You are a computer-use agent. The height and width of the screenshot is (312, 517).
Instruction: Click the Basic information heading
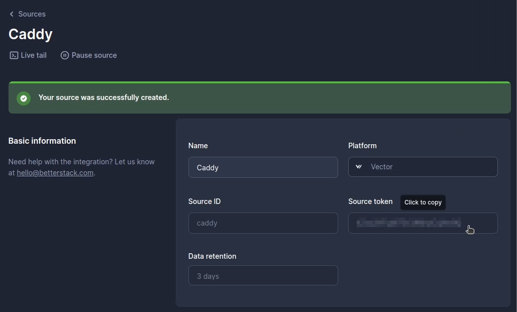click(42, 141)
